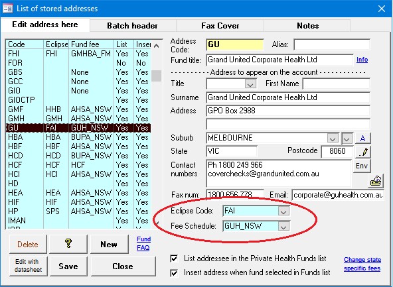The image size is (393, 287).
Task: Select the HD row in the list
Action: coord(78,183)
